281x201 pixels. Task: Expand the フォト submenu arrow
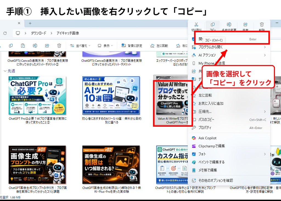point(265,154)
